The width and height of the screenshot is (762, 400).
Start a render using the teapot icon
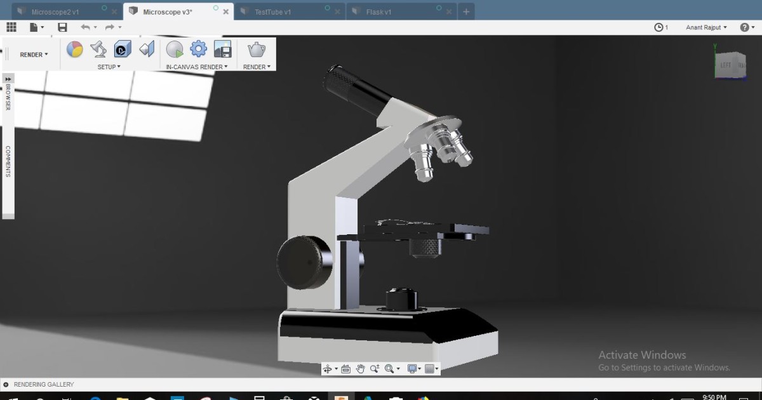pos(255,48)
